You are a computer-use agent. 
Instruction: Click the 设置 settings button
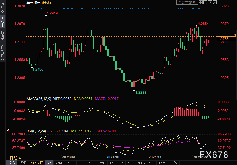174,163
